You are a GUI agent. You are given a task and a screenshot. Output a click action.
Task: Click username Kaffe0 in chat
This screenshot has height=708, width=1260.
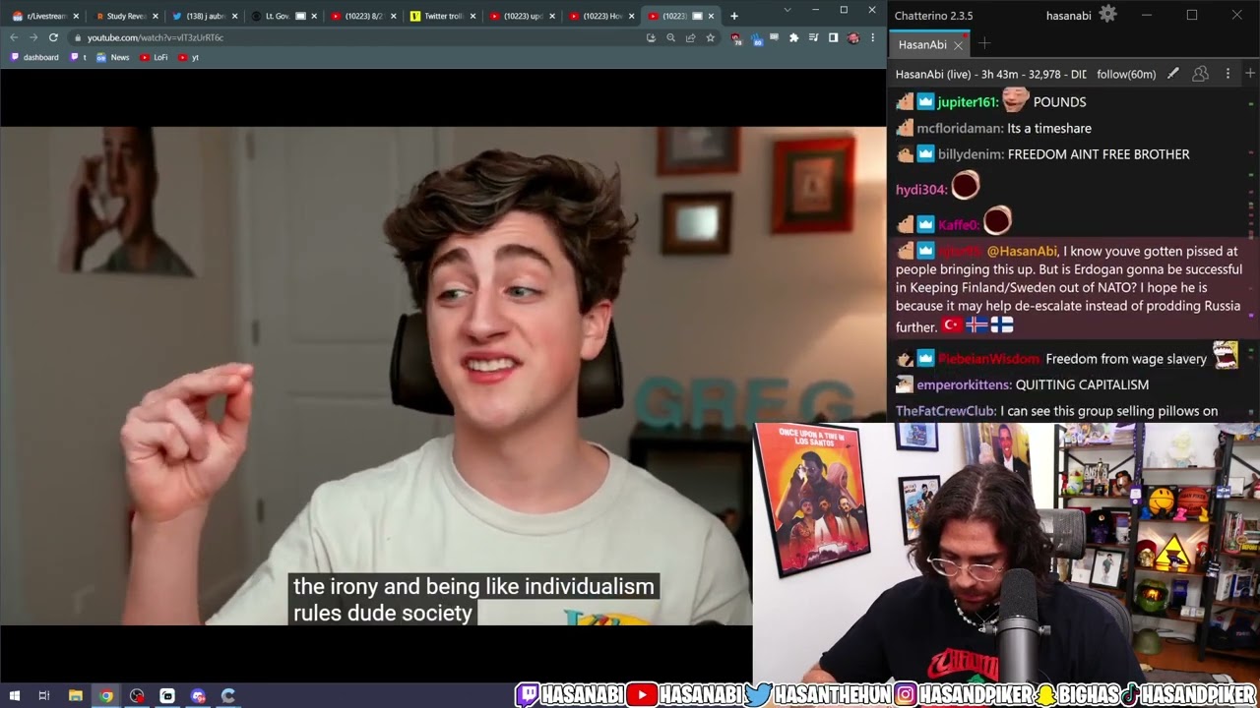pos(958,225)
